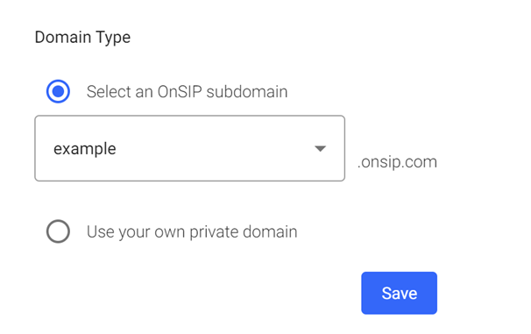Click the 'Select an OnSIP subdomain' label
This screenshot has height=334, width=531.
coord(187,91)
